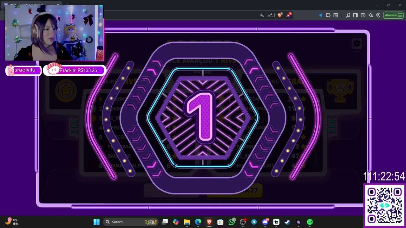Open the browser extensions puzzle icon
Viewport: 406px width, 228px height.
pyautogui.click(x=328, y=15)
